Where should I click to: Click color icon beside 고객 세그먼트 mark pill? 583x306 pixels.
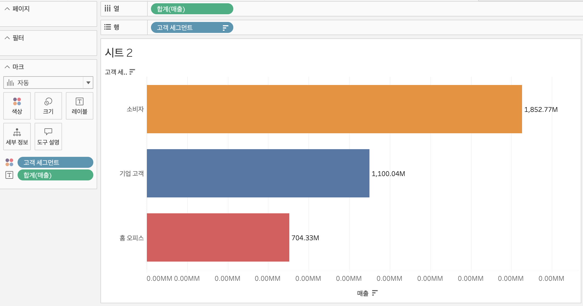[9, 162]
